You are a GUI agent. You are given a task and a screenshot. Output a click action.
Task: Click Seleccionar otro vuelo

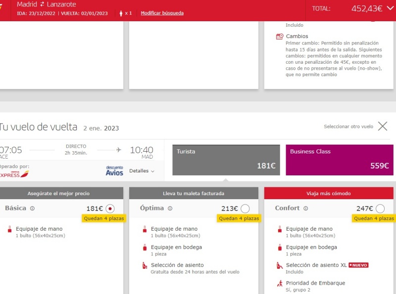click(348, 126)
